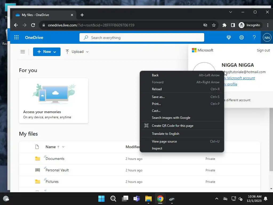Click the page vertical scrollbar
Viewport: 273px width, 205px height.
pyautogui.click(x=271, y=139)
